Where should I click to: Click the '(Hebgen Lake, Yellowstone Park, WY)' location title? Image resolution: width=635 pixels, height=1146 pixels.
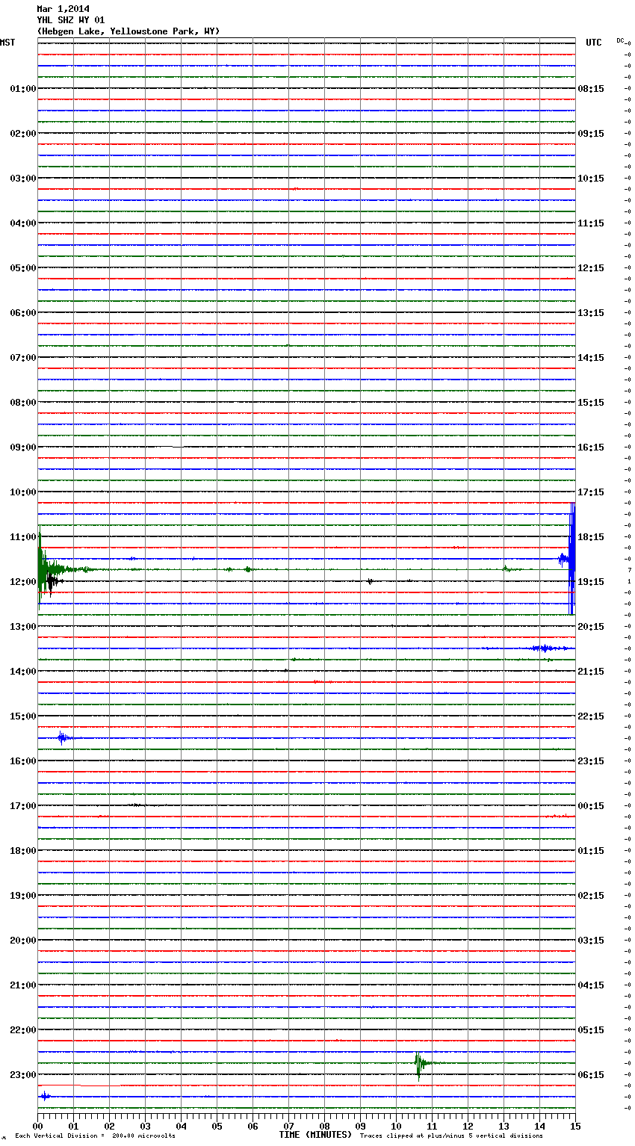(128, 31)
